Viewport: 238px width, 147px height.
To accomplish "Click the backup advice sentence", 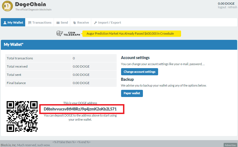I will pos(164,85).
